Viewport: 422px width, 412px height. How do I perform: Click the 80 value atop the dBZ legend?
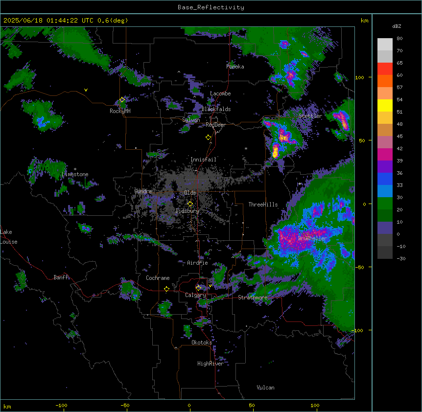[x=399, y=39]
